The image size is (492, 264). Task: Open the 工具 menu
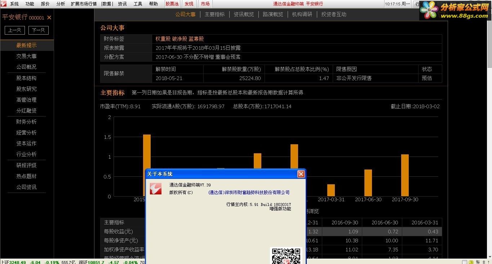coord(138,4)
